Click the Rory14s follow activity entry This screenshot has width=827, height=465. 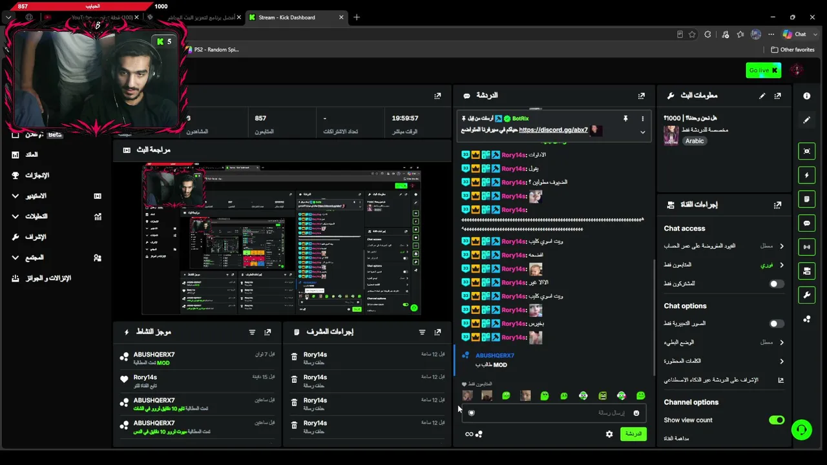click(x=197, y=382)
